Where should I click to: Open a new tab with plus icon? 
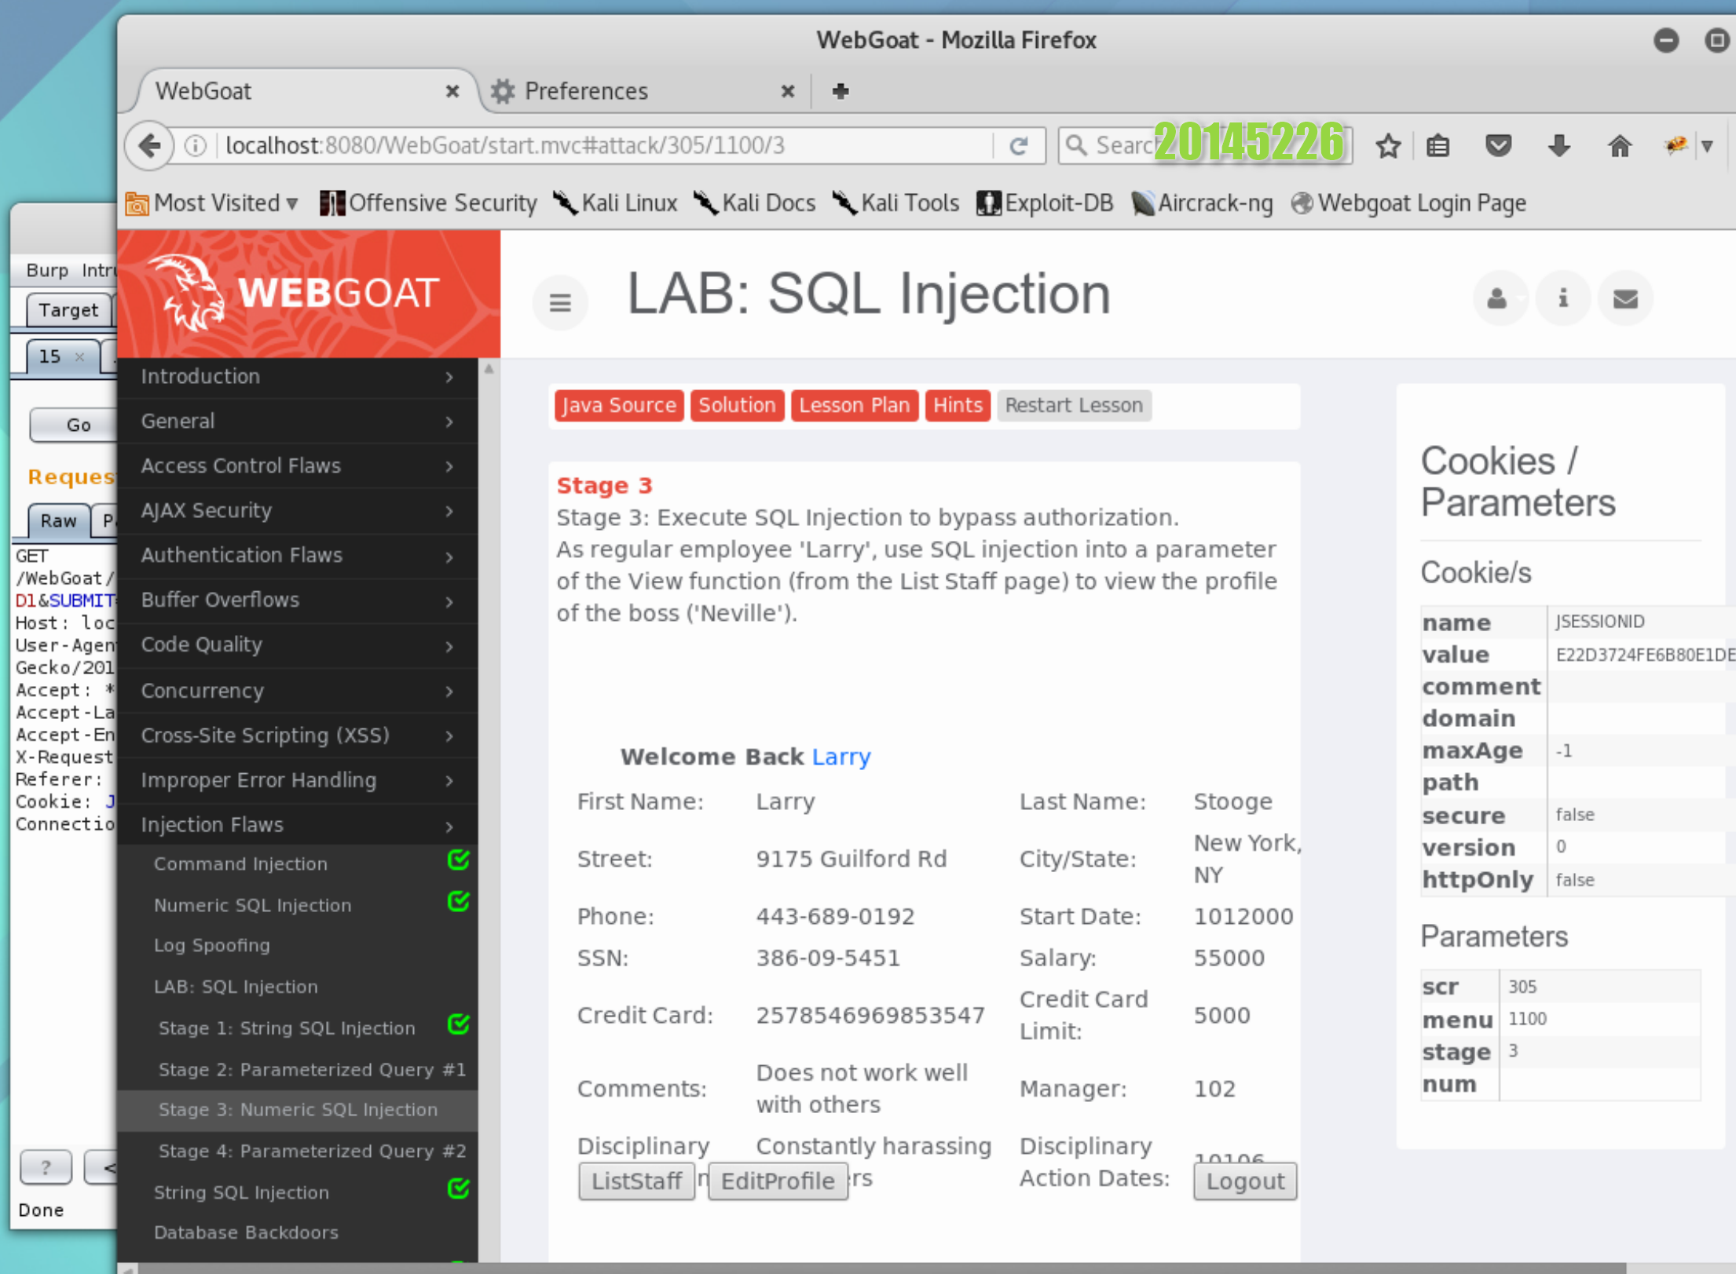840,91
